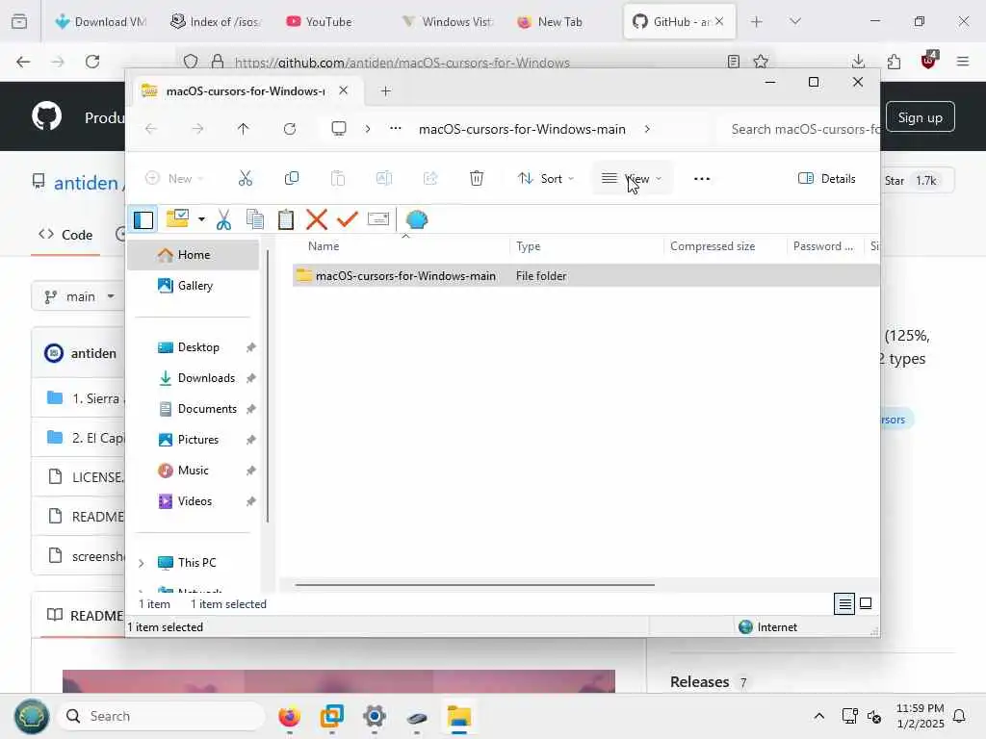986x739 pixels.
Task: Open the dropdown arrow next to the select folder icon
Action: [x=201, y=219]
